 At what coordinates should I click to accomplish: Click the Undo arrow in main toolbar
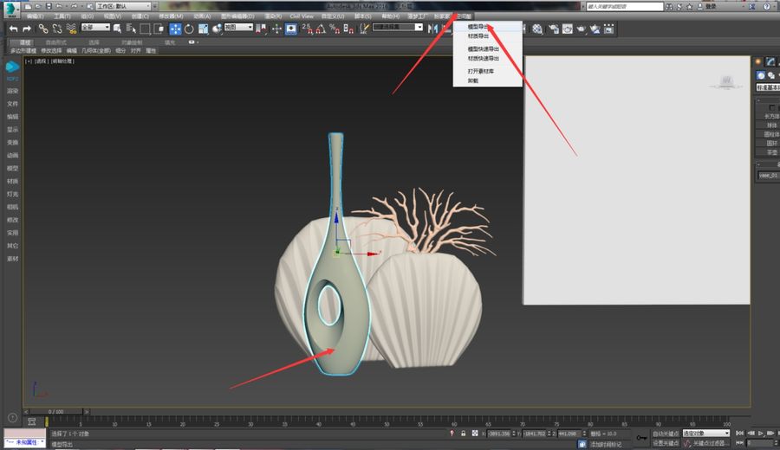[13, 29]
